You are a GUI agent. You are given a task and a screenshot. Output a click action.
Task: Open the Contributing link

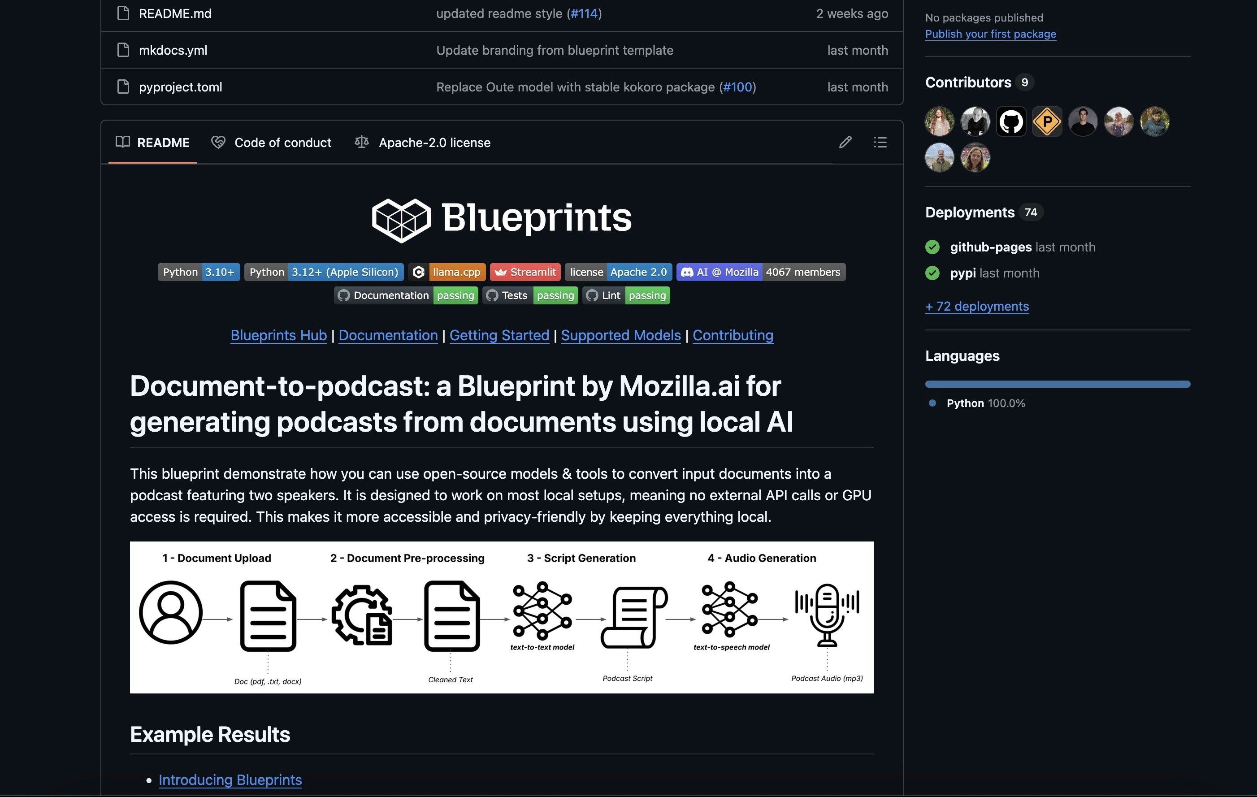[x=733, y=335]
